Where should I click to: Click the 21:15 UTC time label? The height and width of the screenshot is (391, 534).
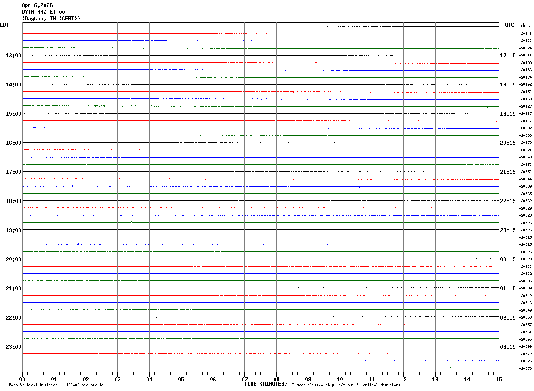508,172
